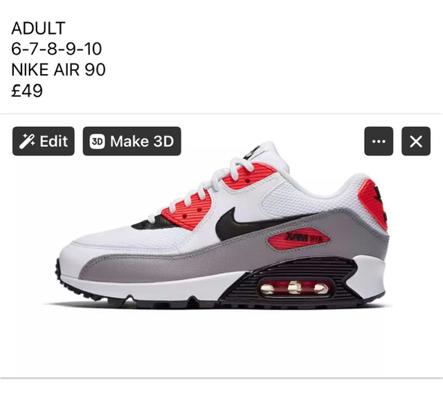Image resolution: width=443 pixels, height=393 pixels.
Task: Open the three-dots more options menu
Action: [379, 141]
